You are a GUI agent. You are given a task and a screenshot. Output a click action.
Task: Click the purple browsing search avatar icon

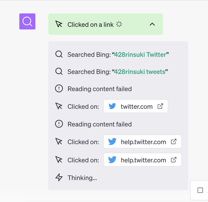point(27,22)
